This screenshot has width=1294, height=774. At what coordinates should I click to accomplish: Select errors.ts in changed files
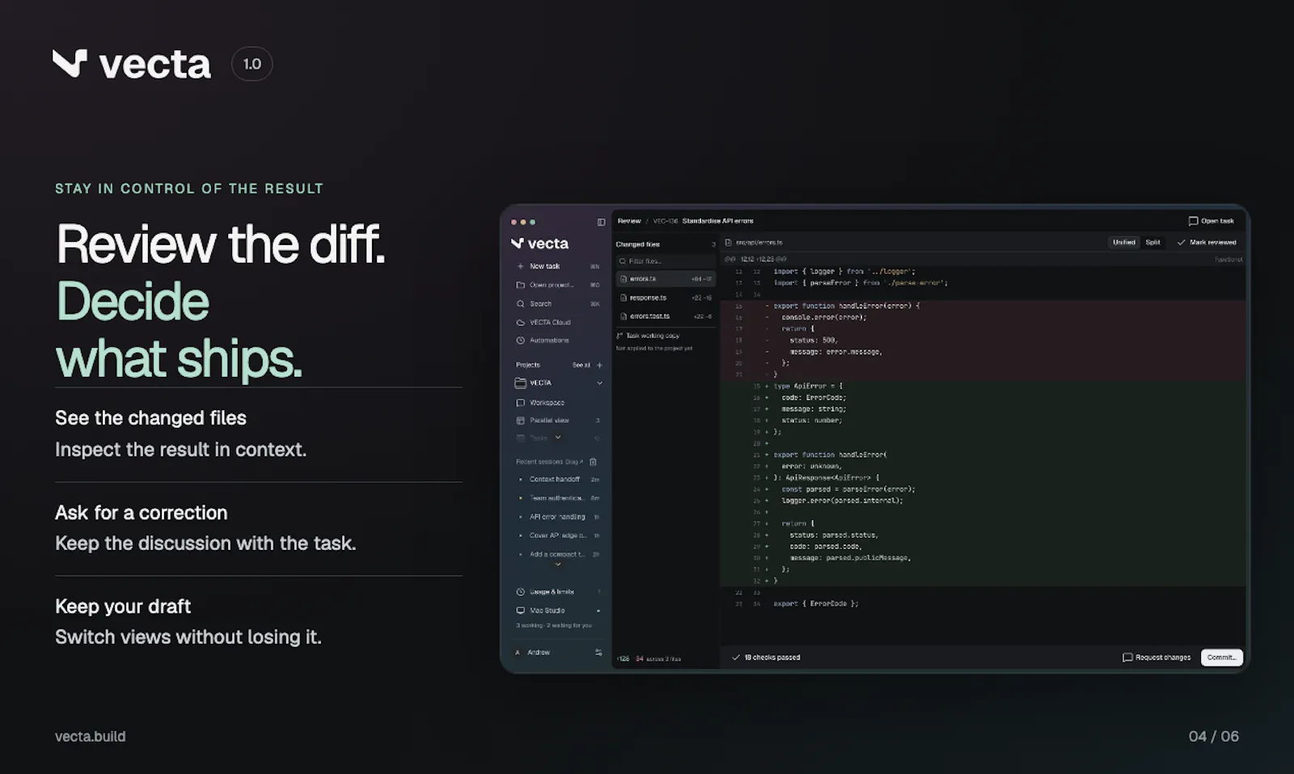click(x=666, y=279)
